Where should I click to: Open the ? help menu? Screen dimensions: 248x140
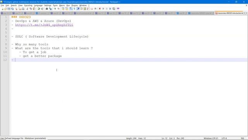point(89,5)
